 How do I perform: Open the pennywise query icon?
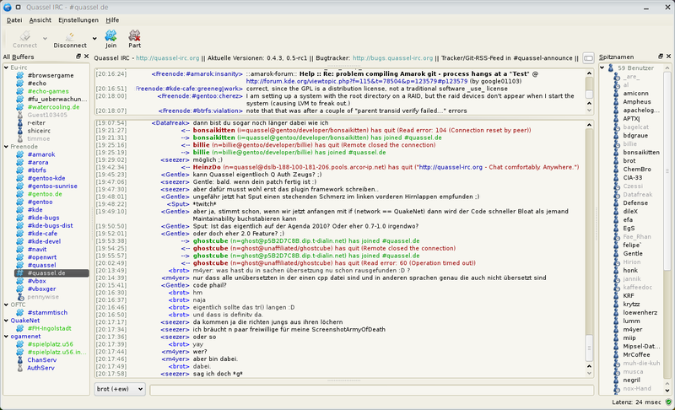[19, 297]
